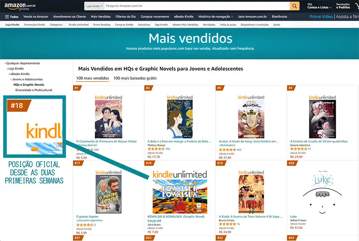The image size is (359, 241).
Task: Click the orange search magnifier button
Action: pyautogui.click(x=294, y=6)
